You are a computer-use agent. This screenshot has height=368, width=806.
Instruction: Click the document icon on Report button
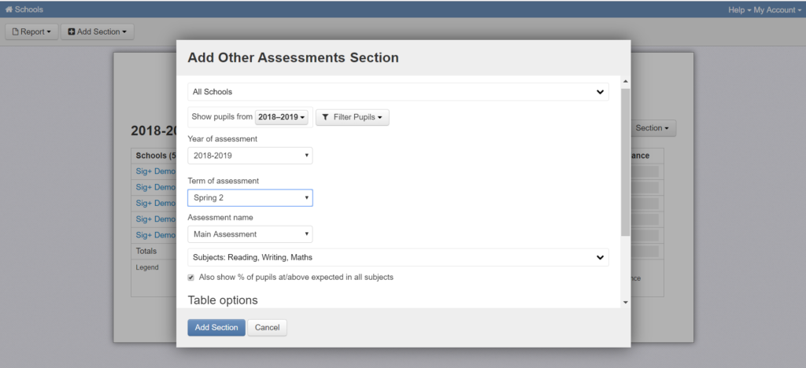[x=16, y=31]
